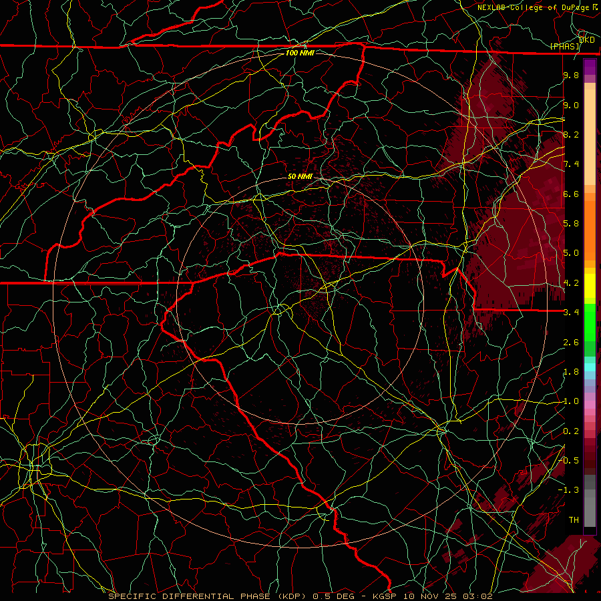Click the yellow segment of the color bar
Viewport: 601px width, 601px height.
590,286
